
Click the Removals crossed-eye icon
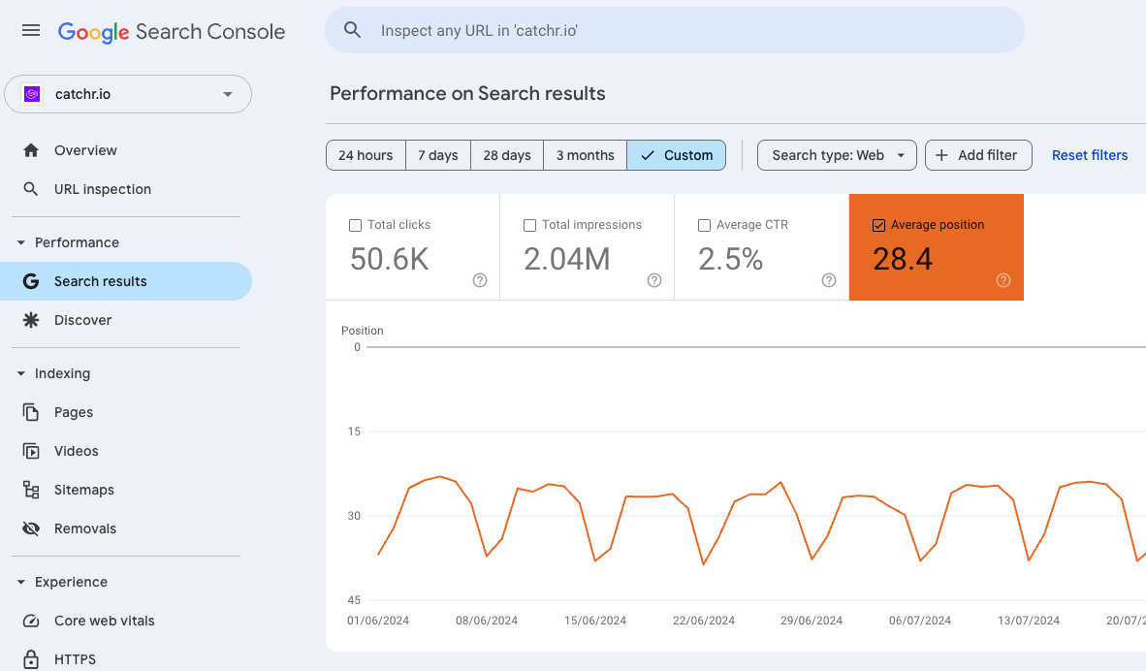click(31, 528)
